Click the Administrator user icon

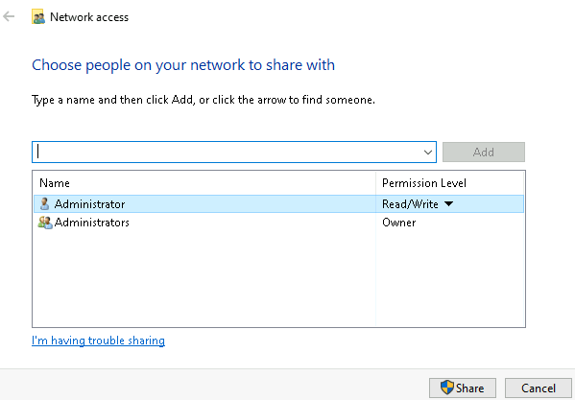tap(44, 204)
